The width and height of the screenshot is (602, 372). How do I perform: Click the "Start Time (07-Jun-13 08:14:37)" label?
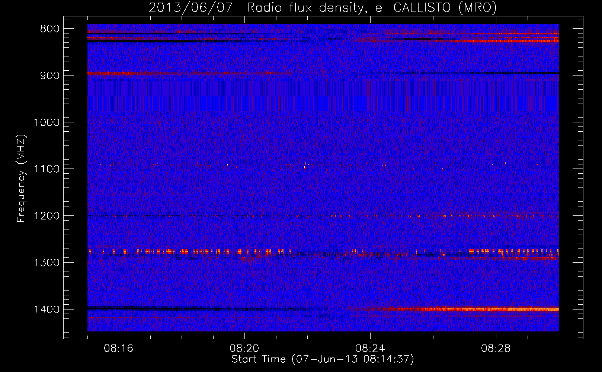(323, 359)
